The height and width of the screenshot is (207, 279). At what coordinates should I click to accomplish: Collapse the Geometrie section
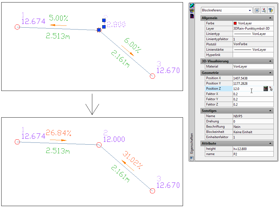click(x=271, y=73)
